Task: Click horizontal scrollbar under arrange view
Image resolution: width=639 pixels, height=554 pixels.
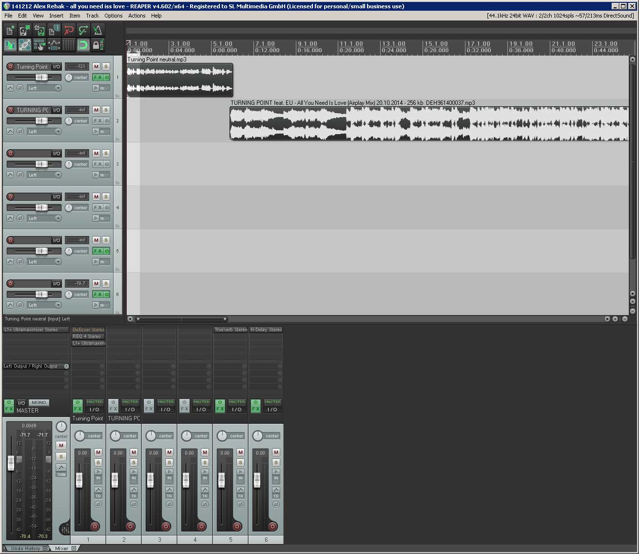Action: 181,319
